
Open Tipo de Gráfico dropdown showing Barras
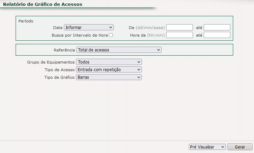(109, 77)
